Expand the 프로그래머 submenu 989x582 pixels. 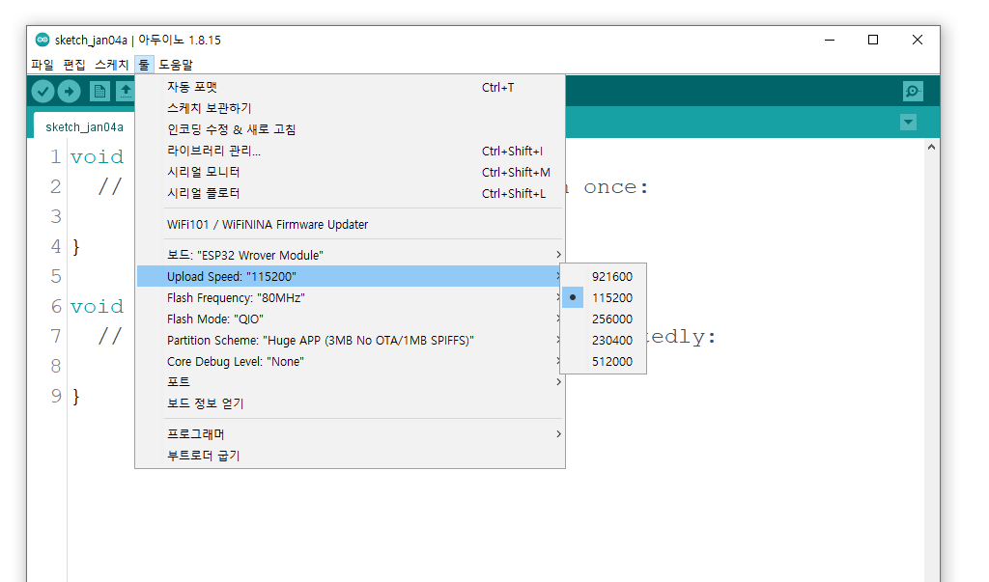point(350,433)
